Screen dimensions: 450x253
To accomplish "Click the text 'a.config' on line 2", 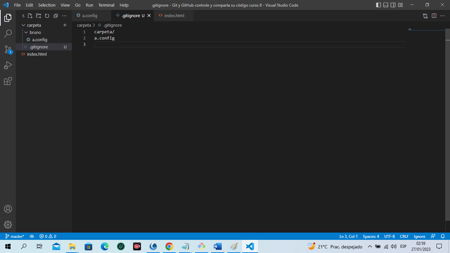I will [x=104, y=38].
